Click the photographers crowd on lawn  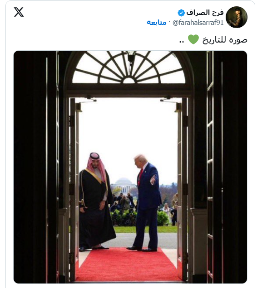pyautogui.click(x=124, y=203)
